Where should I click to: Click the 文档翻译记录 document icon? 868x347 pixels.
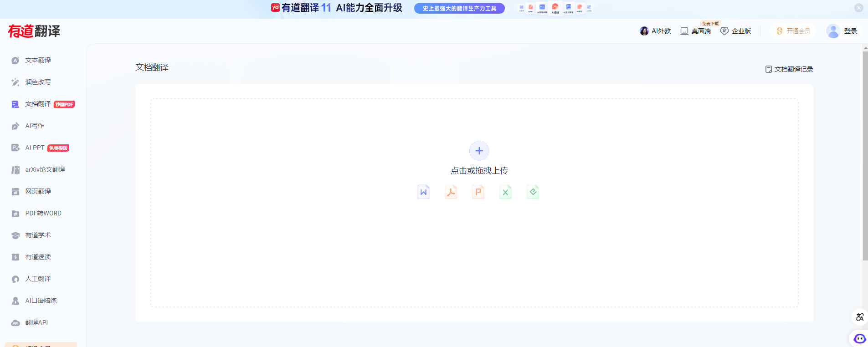point(769,69)
